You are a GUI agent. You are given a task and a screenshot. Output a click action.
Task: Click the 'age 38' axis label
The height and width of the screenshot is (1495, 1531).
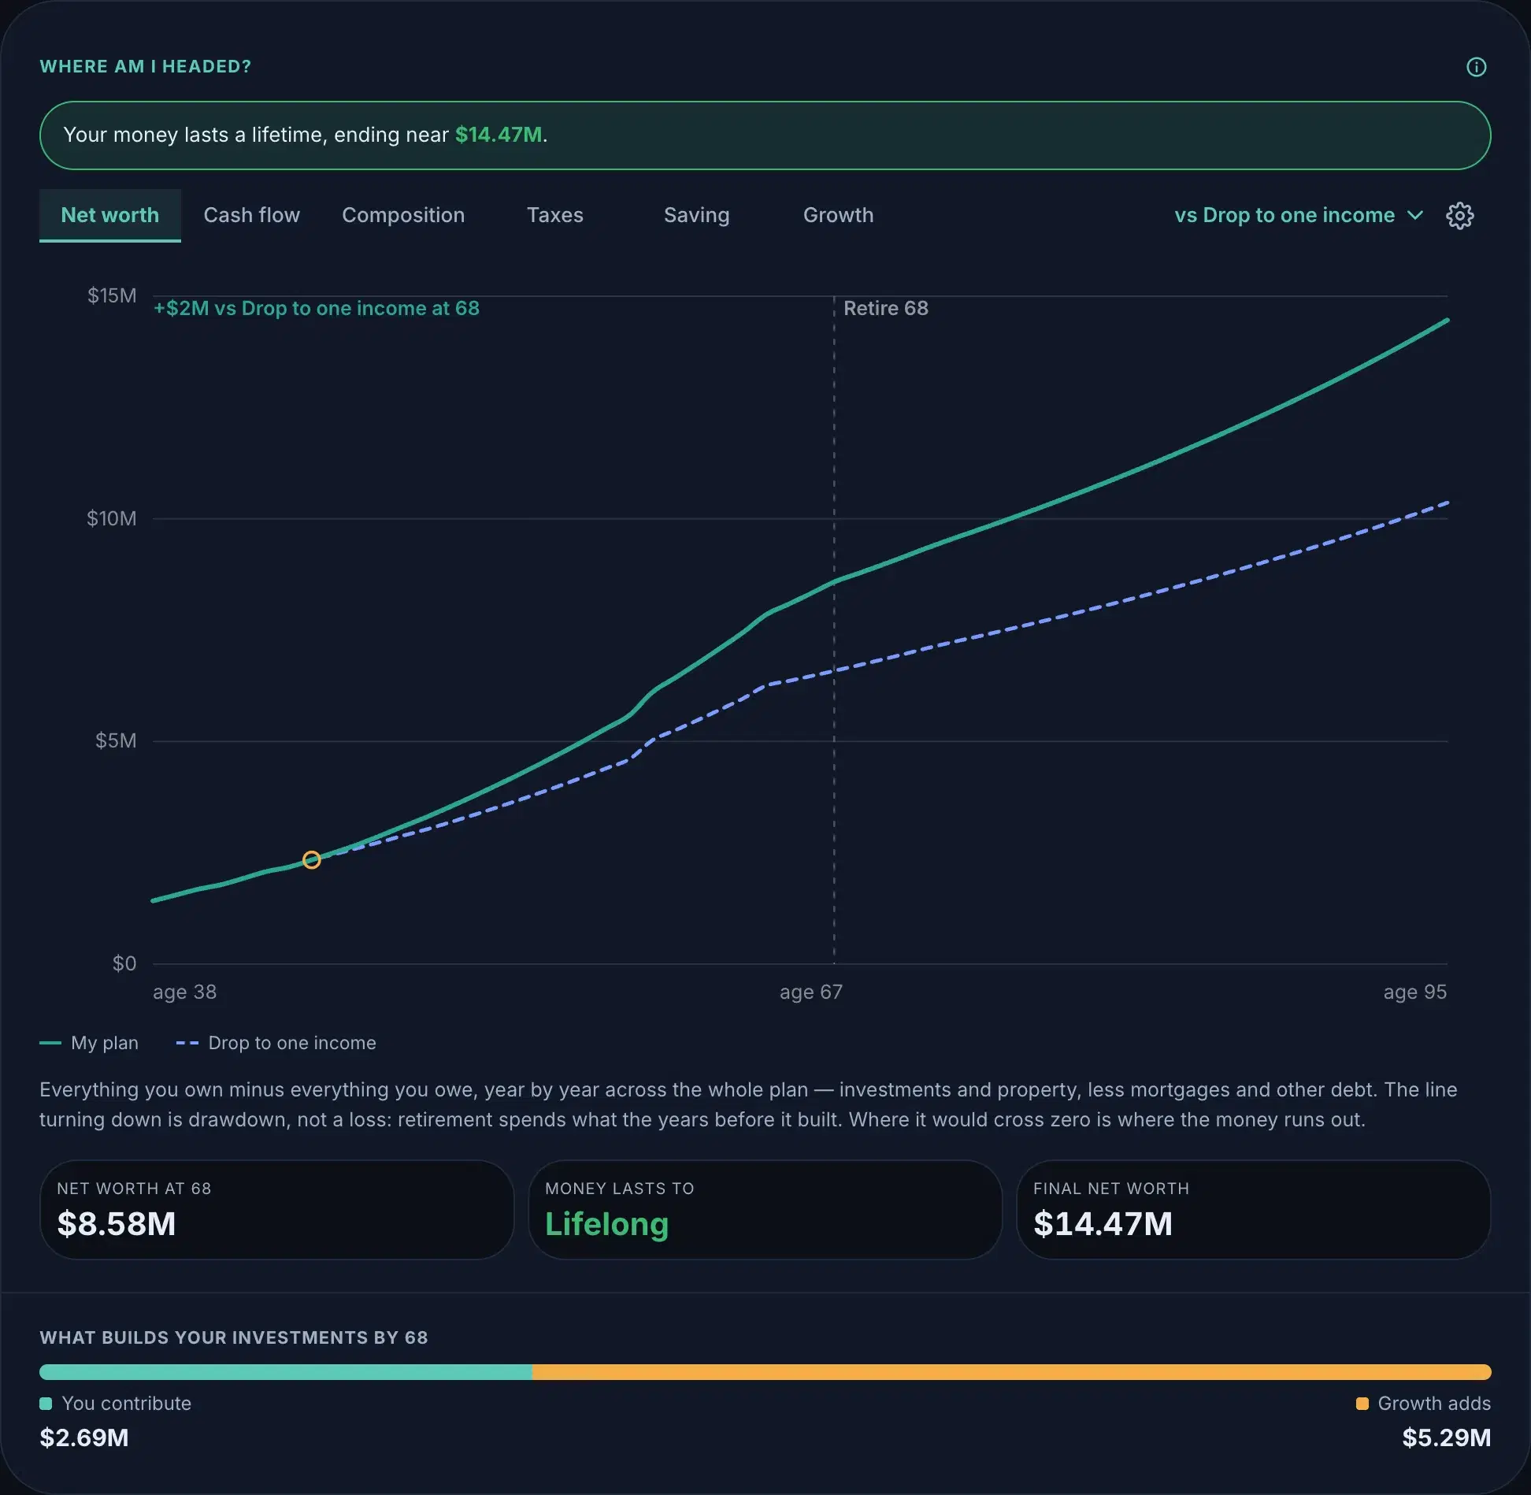click(185, 992)
